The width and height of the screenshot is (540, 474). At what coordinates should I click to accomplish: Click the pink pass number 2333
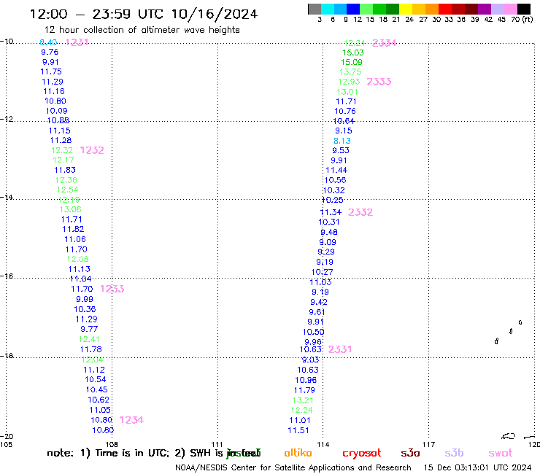[x=379, y=82]
